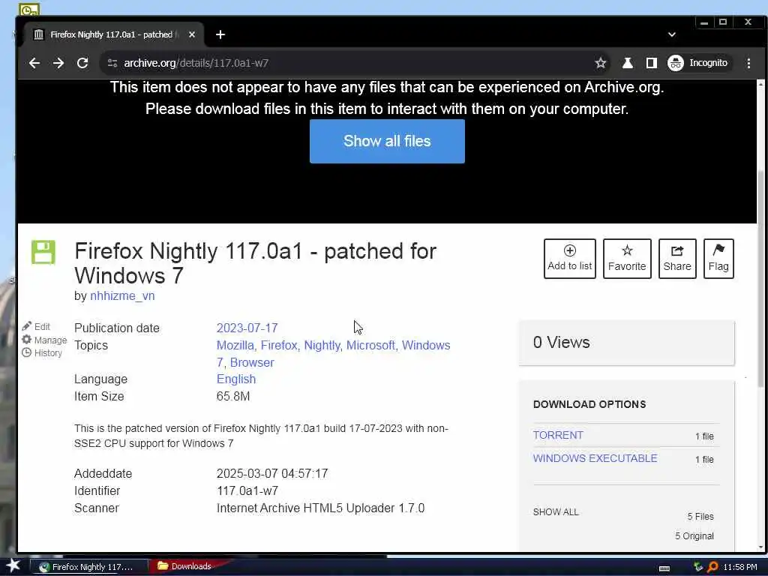Download the TORRENT file option
768x576 pixels.
(558, 435)
